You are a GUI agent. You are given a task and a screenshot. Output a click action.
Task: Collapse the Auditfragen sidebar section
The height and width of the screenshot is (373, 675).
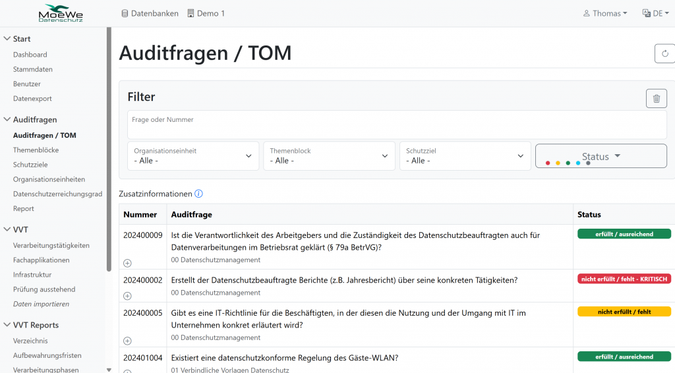[7, 120]
